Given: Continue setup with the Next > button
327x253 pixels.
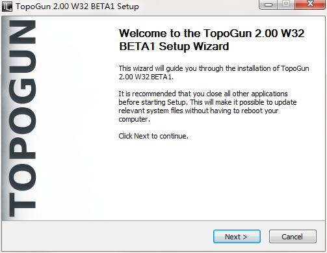Looking at the screenshot, I should point(237,237).
